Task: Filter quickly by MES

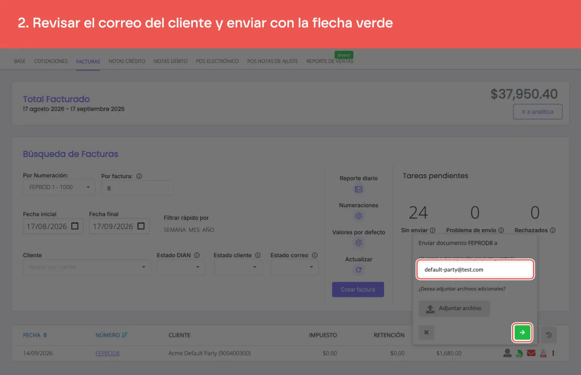Action: pyautogui.click(x=194, y=230)
